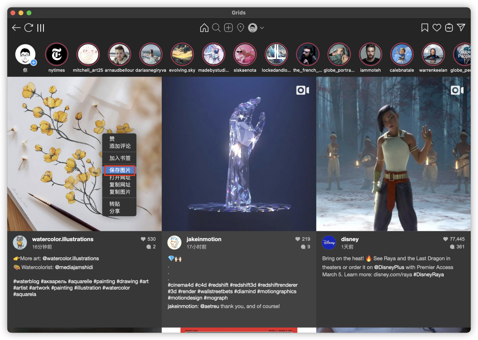Switch layout using the three-column bars icon
This screenshot has width=478, height=340.
[x=40, y=28]
